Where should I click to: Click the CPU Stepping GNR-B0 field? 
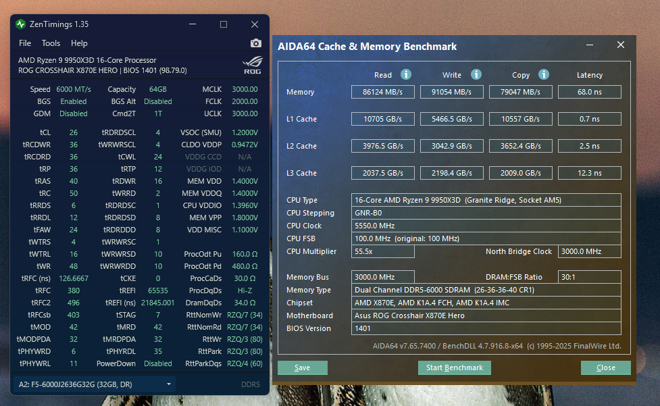click(x=486, y=213)
